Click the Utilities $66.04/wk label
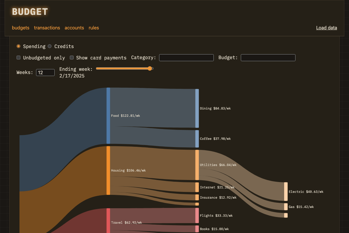Viewport: 349px width, 233px height. point(218,165)
